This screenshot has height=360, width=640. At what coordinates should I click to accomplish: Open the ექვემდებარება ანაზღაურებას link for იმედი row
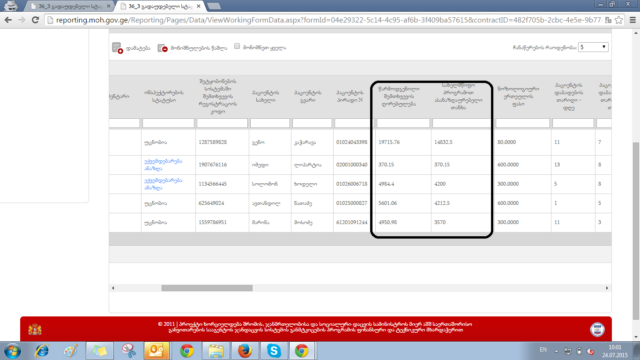(x=164, y=165)
